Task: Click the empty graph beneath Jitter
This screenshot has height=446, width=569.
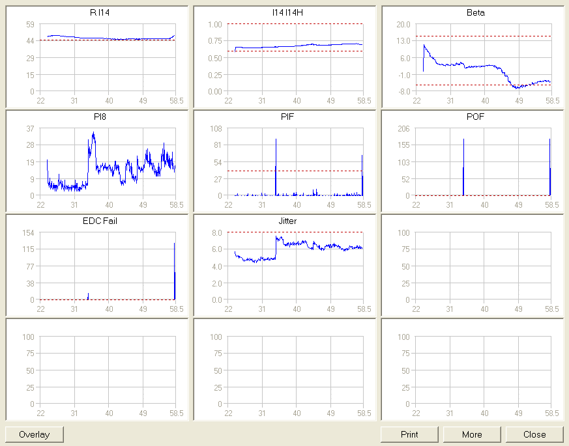Action: (x=295, y=370)
